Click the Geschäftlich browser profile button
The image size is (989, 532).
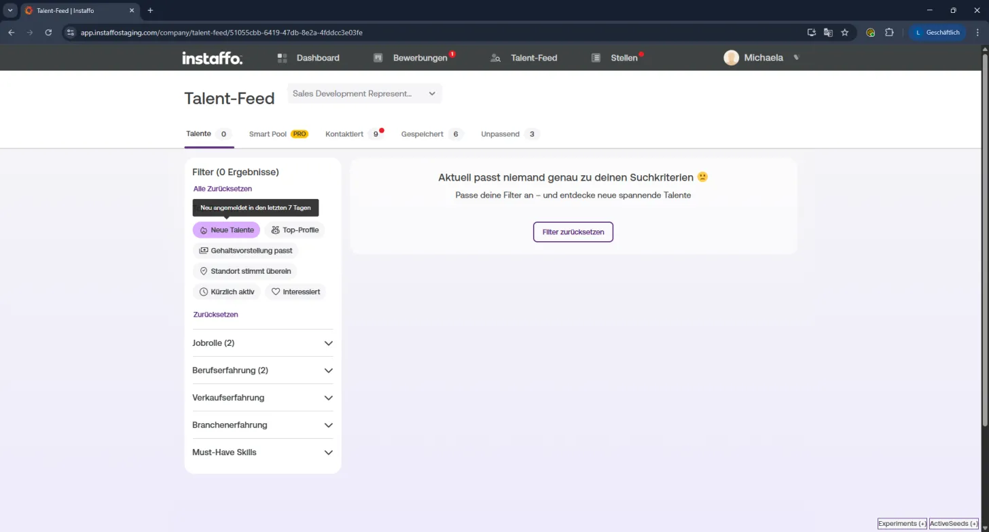pyautogui.click(x=937, y=32)
